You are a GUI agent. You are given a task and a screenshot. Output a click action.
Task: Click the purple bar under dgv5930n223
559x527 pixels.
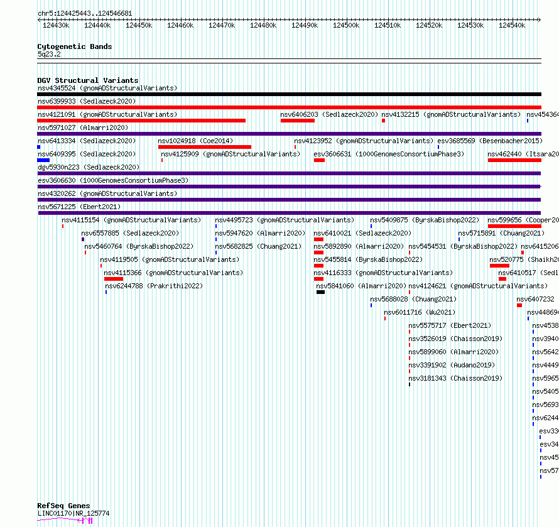point(289,173)
